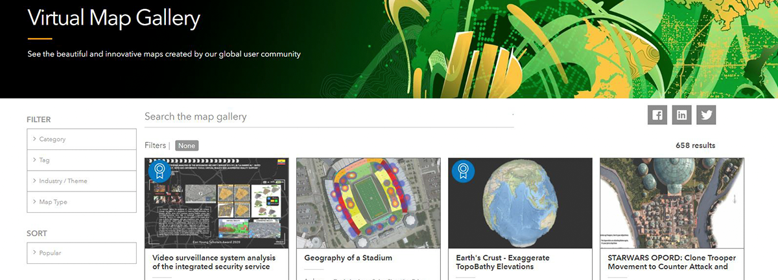Open the Popular sort dropdown
Image resolution: width=778 pixels, height=280 pixels.
82,253
